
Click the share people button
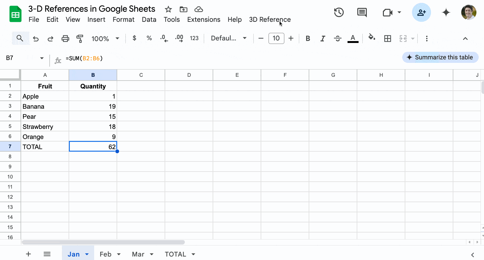pyautogui.click(x=421, y=13)
